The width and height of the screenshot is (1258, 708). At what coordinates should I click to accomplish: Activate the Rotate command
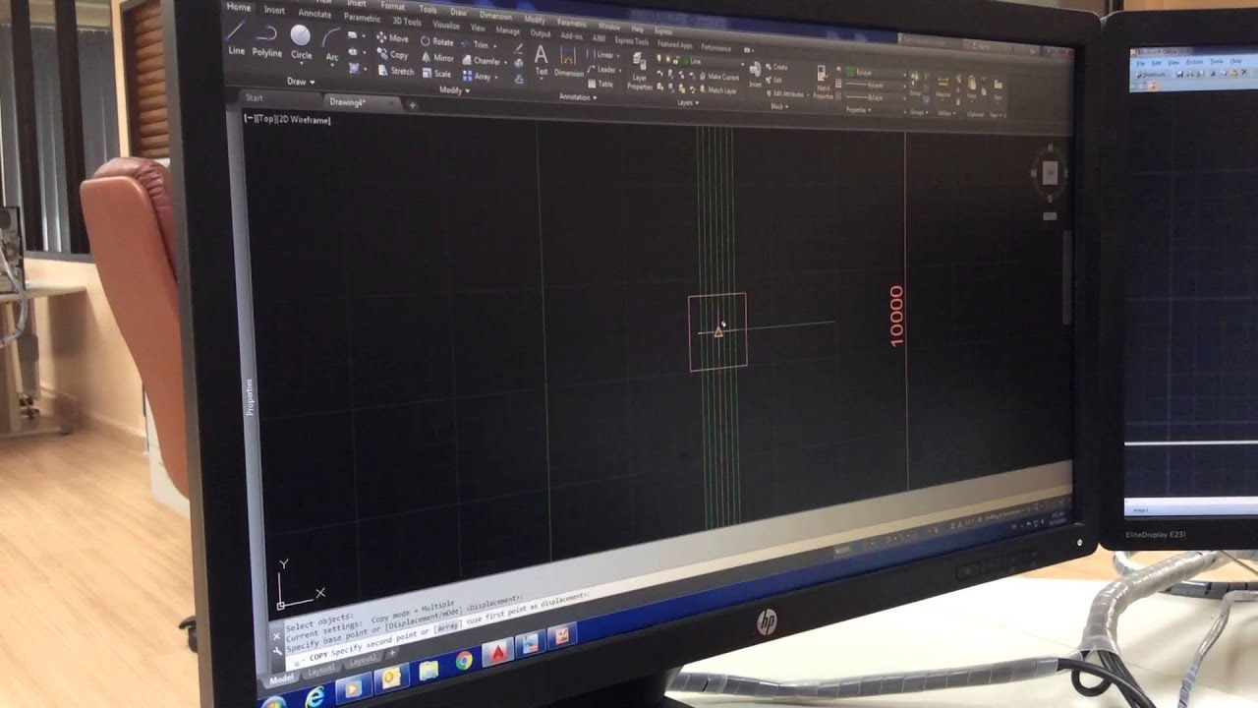pos(437,42)
